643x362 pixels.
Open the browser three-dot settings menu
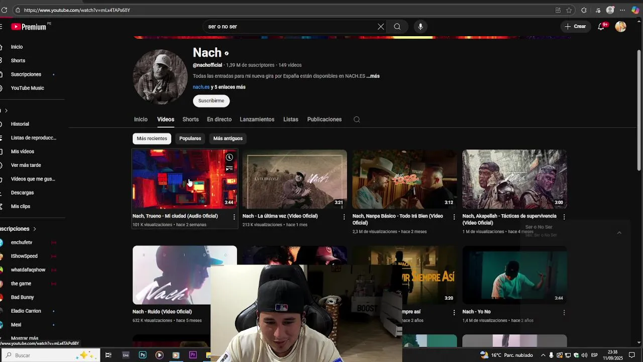[622, 10]
